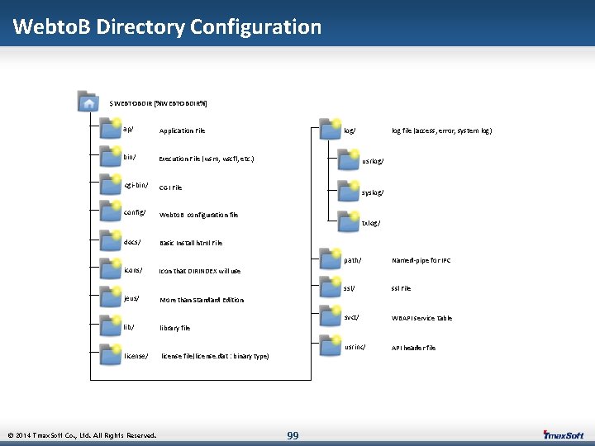
Task: Click the cgi-bin/ folder icon
Action: click(111, 184)
